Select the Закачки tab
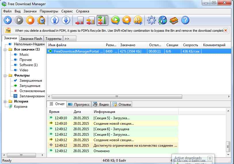 [x=10, y=38]
